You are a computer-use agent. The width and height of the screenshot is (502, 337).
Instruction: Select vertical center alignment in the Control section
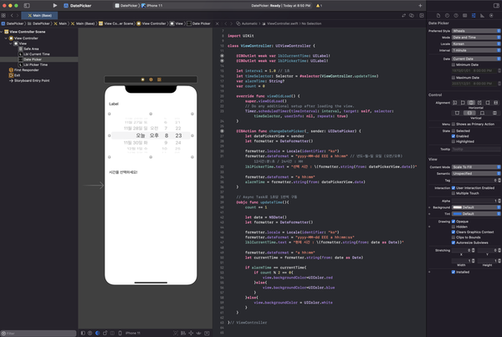[469, 113]
